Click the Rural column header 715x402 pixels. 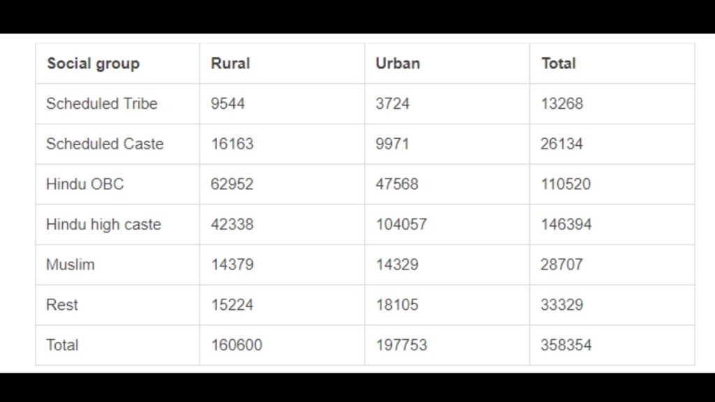point(230,64)
